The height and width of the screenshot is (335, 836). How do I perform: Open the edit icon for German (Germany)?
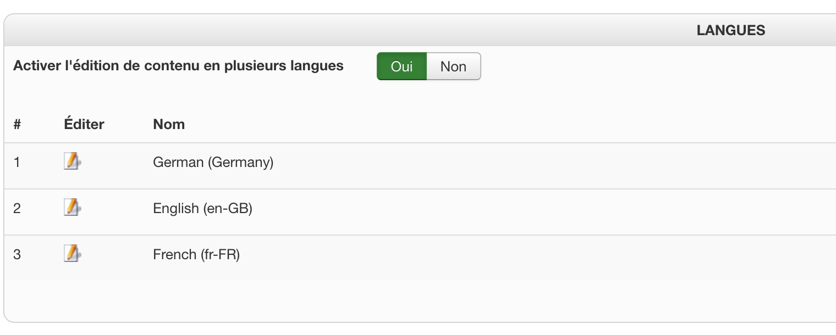[x=72, y=161]
